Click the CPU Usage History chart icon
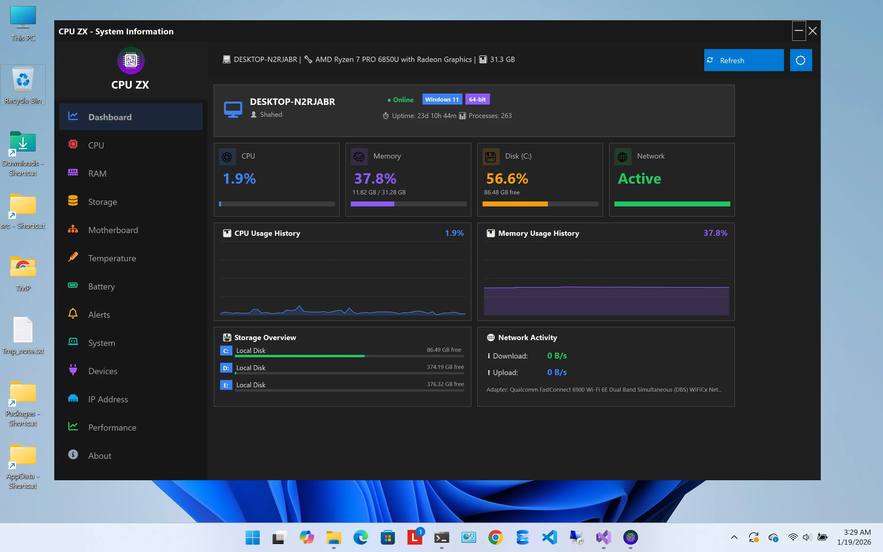Screen dimensions: 883x552 [227, 233]
